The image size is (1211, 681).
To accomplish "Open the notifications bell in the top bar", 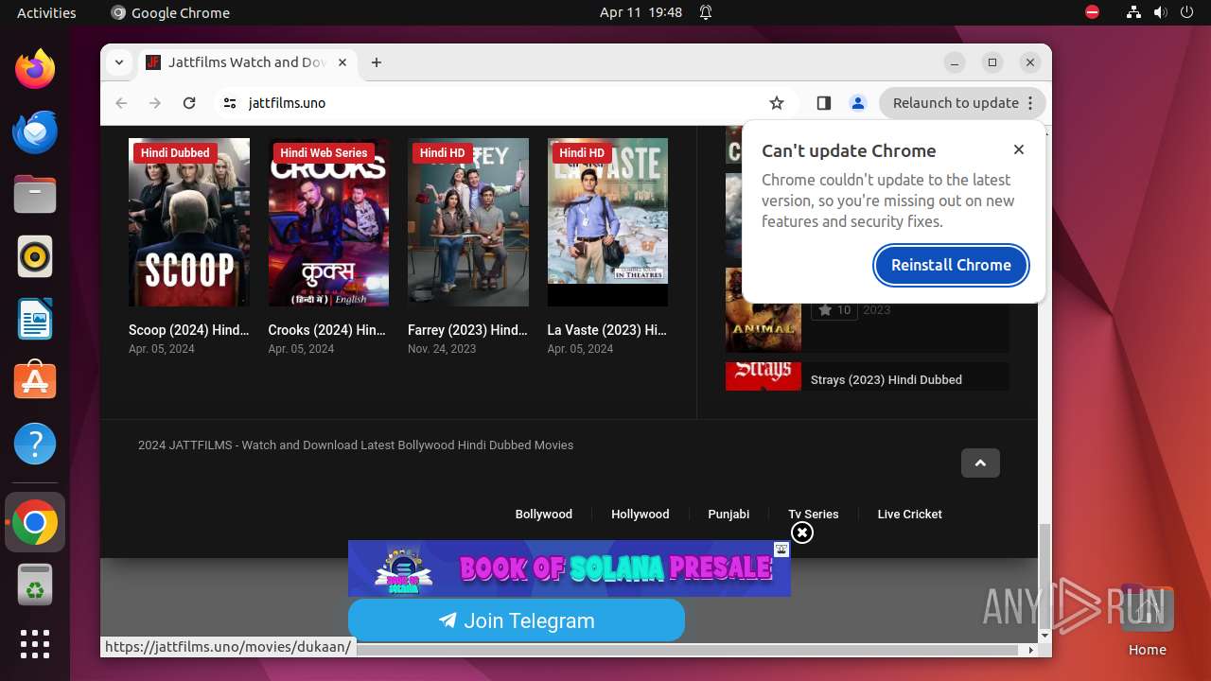I will coord(706,12).
